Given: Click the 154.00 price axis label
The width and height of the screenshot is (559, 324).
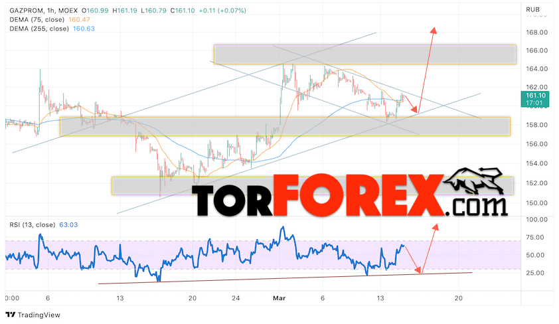Looking at the screenshot, I should 536,163.
